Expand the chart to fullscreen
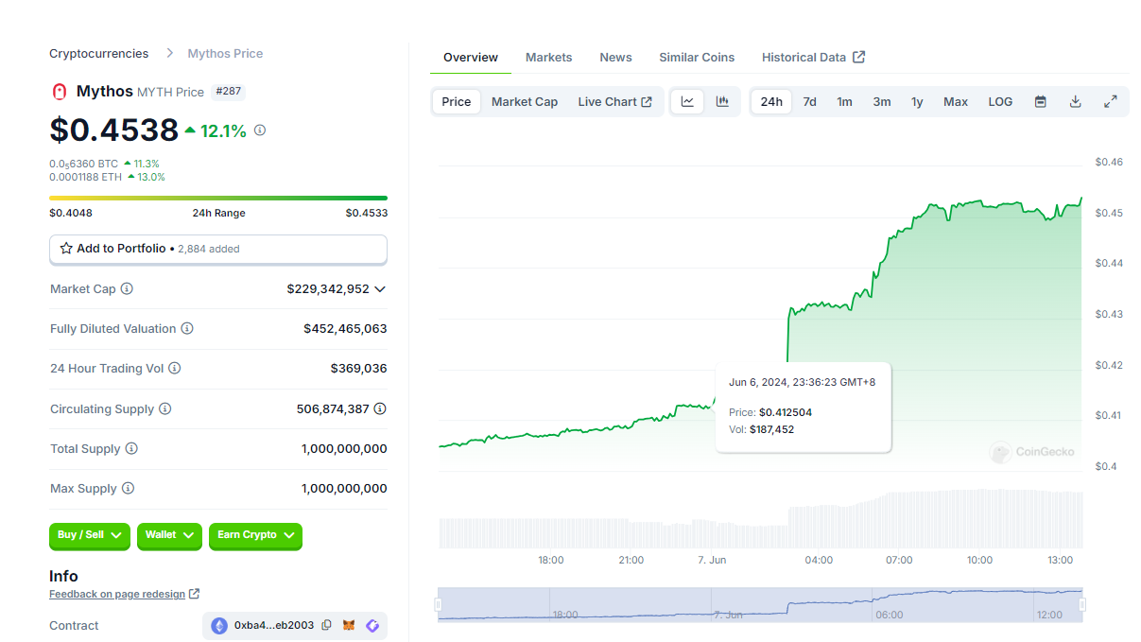This screenshot has width=1141, height=642. (1111, 102)
